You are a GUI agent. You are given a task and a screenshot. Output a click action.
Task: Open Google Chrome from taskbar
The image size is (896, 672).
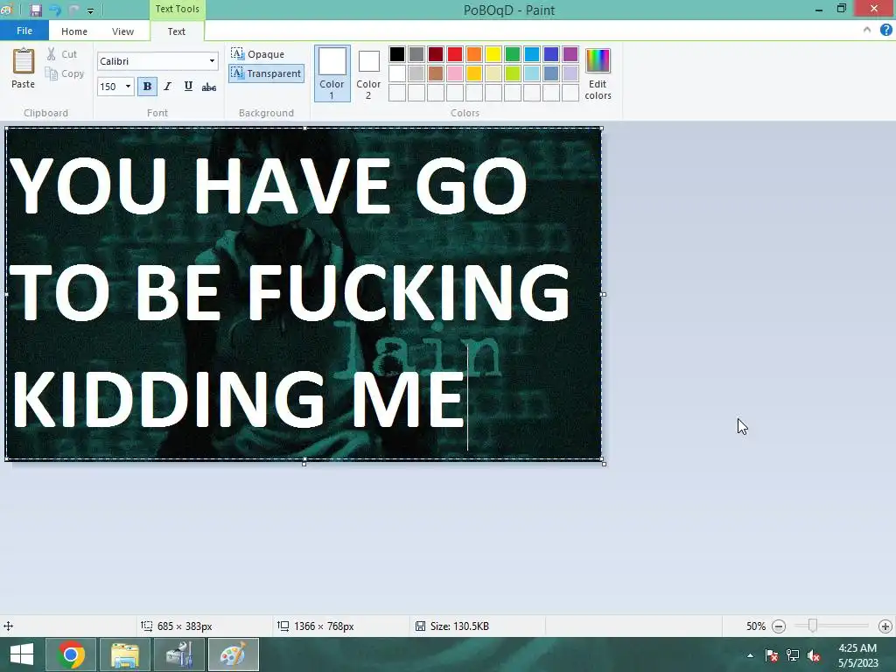point(71,654)
